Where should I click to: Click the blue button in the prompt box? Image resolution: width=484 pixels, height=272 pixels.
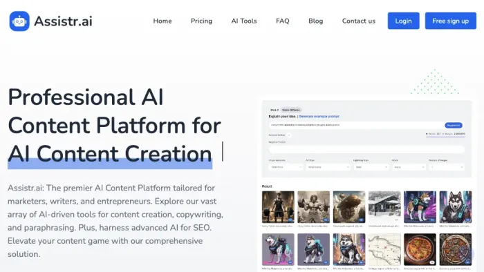tap(454, 126)
